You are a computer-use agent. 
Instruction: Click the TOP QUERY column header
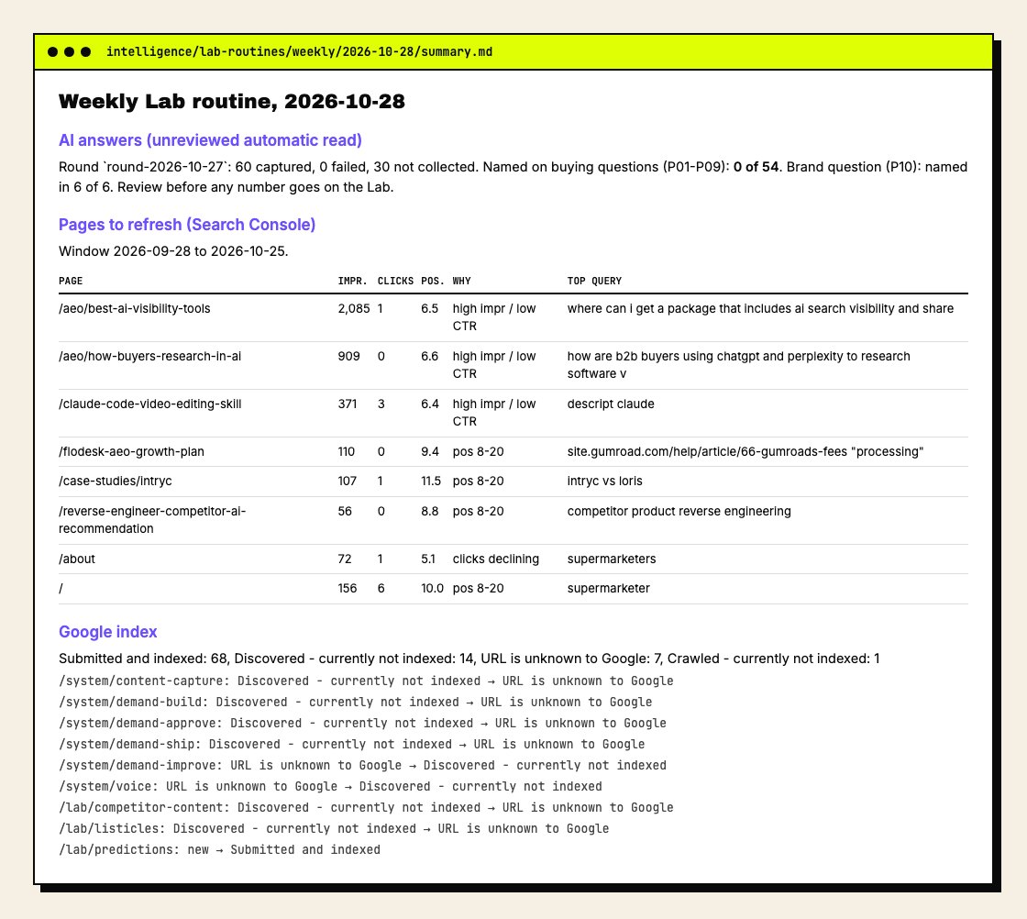click(x=595, y=281)
